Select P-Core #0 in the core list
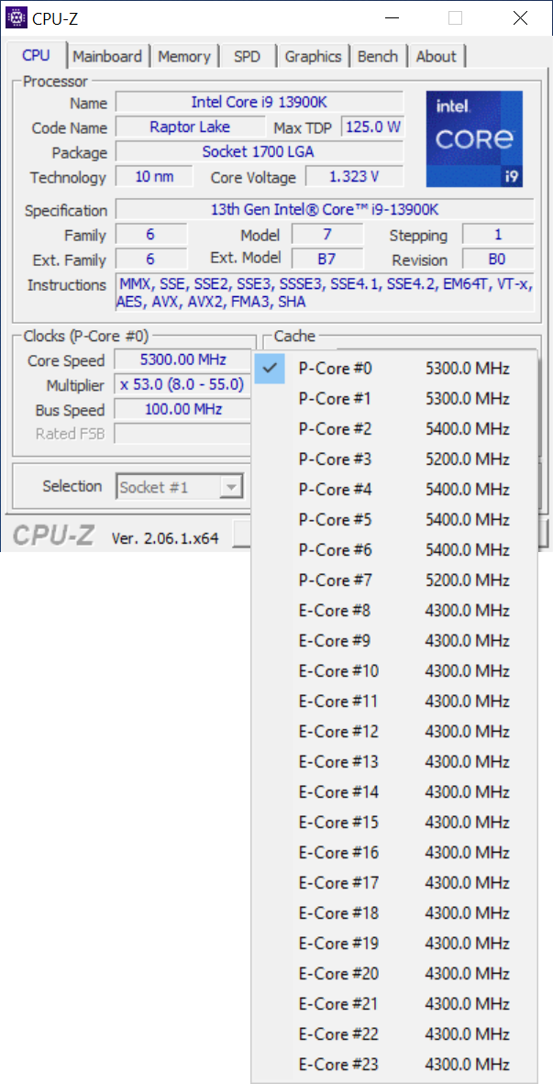Viewport: 553px width, 1084px height. 394,369
